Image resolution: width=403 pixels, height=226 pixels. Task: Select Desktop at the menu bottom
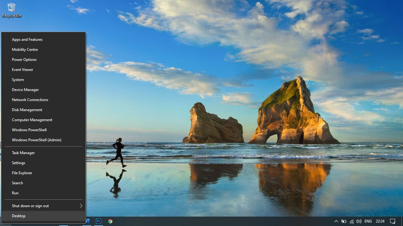(x=19, y=216)
